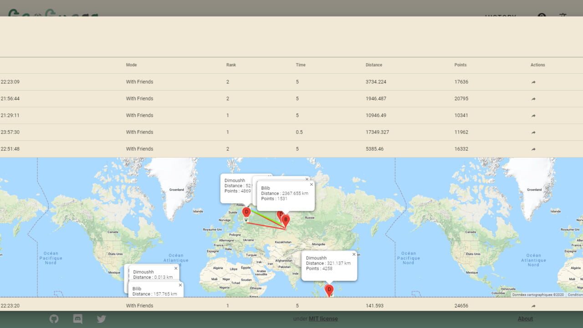Open the GitHub icon in footer
This screenshot has width=583, height=328.
point(54,319)
